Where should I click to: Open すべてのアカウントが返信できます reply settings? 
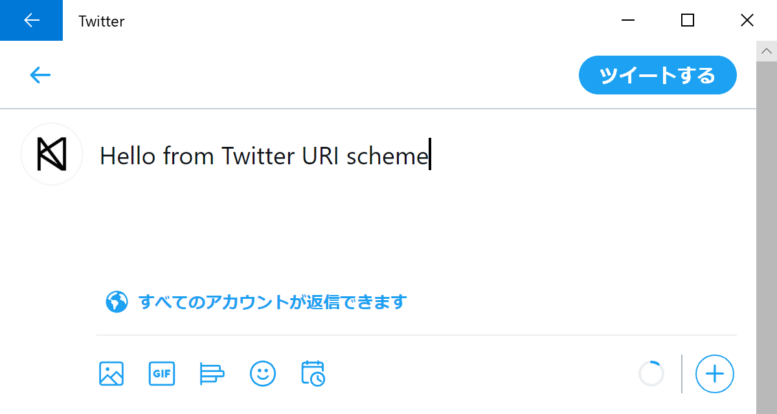click(x=273, y=301)
